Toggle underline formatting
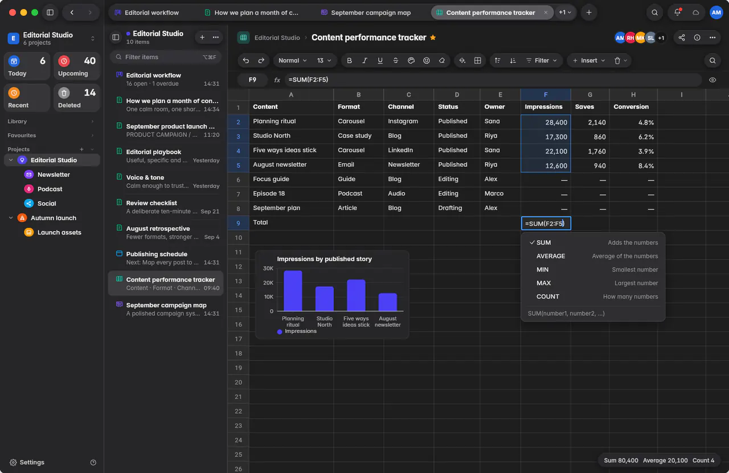Viewport: 729px width, 473px height. pos(380,60)
